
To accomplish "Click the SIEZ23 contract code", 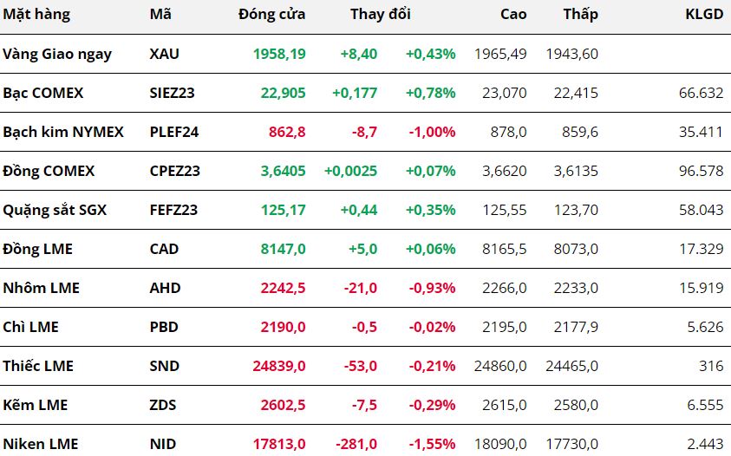I will point(172,94).
